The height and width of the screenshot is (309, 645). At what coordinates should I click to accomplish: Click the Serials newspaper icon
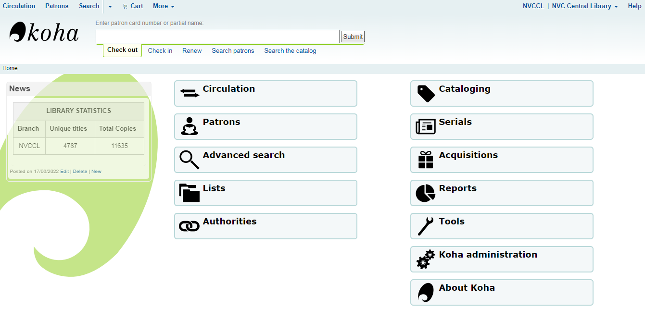tap(426, 127)
